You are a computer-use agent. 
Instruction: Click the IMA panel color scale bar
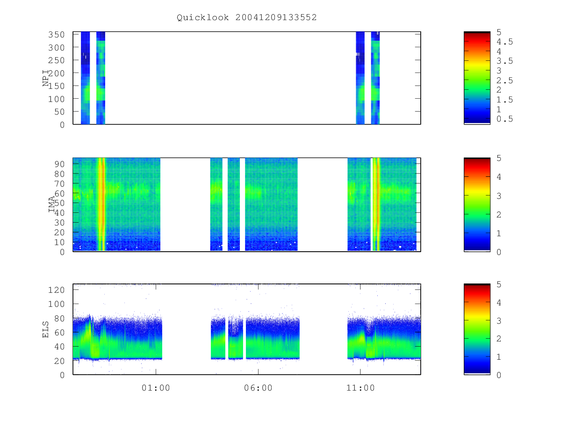tap(477, 204)
